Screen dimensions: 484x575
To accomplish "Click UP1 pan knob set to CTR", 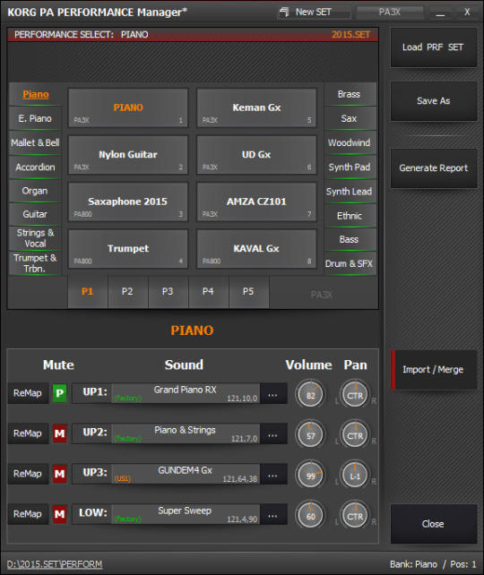I will click(355, 395).
